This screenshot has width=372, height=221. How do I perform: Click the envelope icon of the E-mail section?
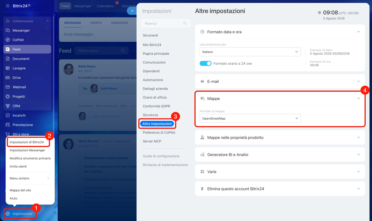[202, 81]
